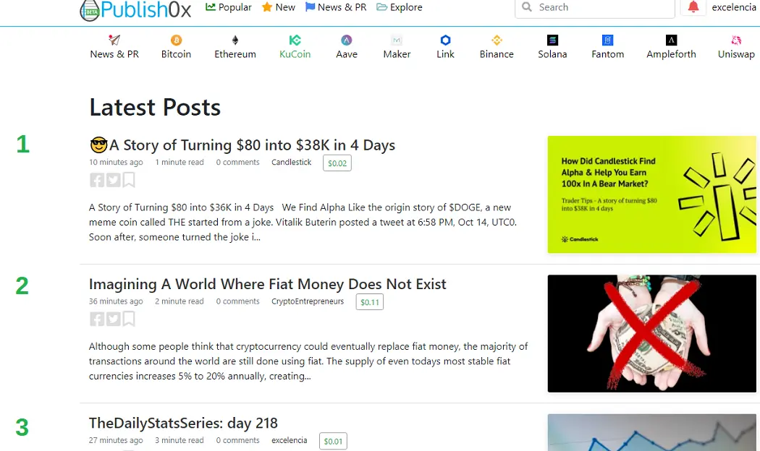Screen dimensions: 760x451
Task: Open the Explore menu item
Action: click(400, 7)
